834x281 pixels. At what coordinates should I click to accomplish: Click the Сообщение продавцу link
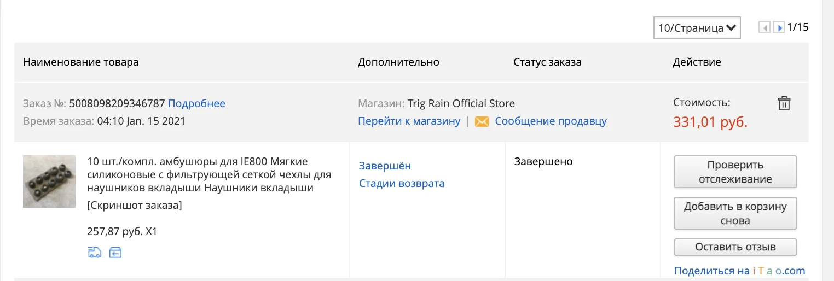pyautogui.click(x=551, y=121)
